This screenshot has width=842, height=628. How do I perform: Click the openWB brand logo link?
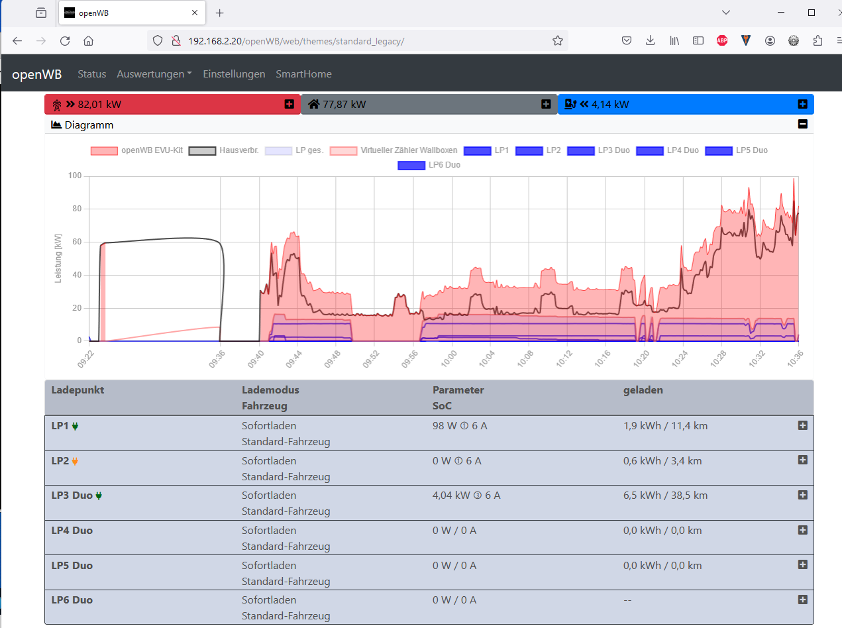pos(37,74)
